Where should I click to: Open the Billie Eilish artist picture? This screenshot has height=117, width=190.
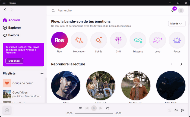click(171, 86)
